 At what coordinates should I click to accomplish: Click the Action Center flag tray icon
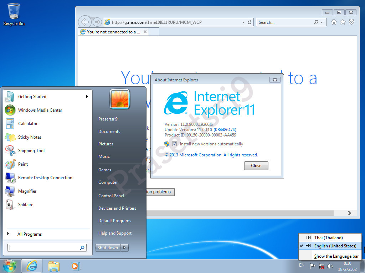pos(313,266)
